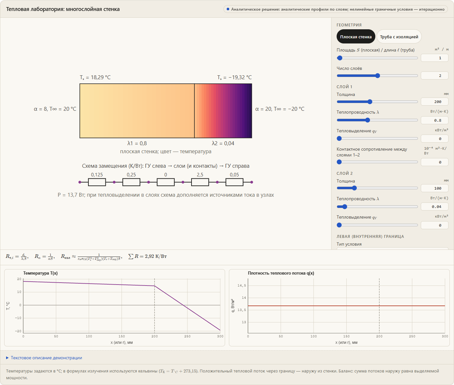The image size is (454, 385).
Task: Select the «Плоская стенка» geometry tab
Action: (356, 36)
